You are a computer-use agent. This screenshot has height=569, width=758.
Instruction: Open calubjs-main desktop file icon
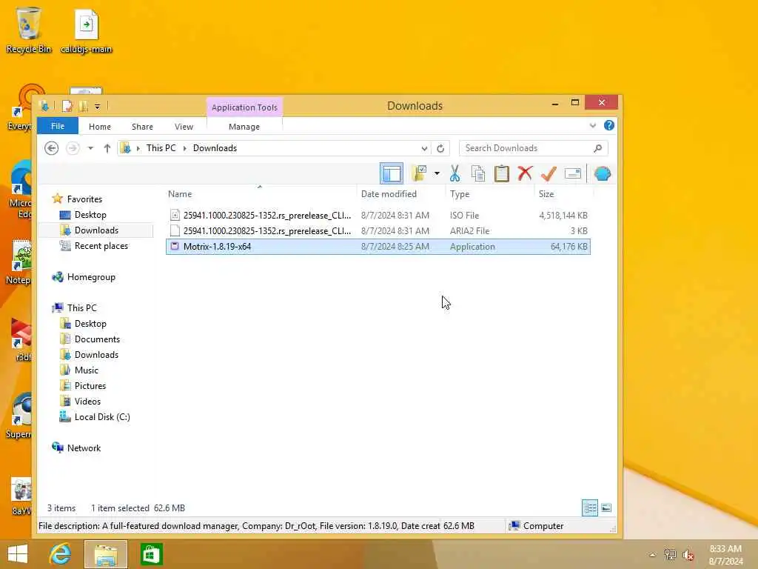86,31
